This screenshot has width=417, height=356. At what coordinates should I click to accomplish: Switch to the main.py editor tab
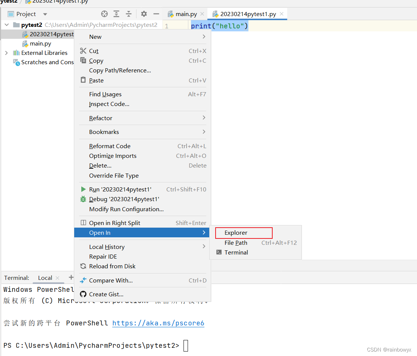185,13
